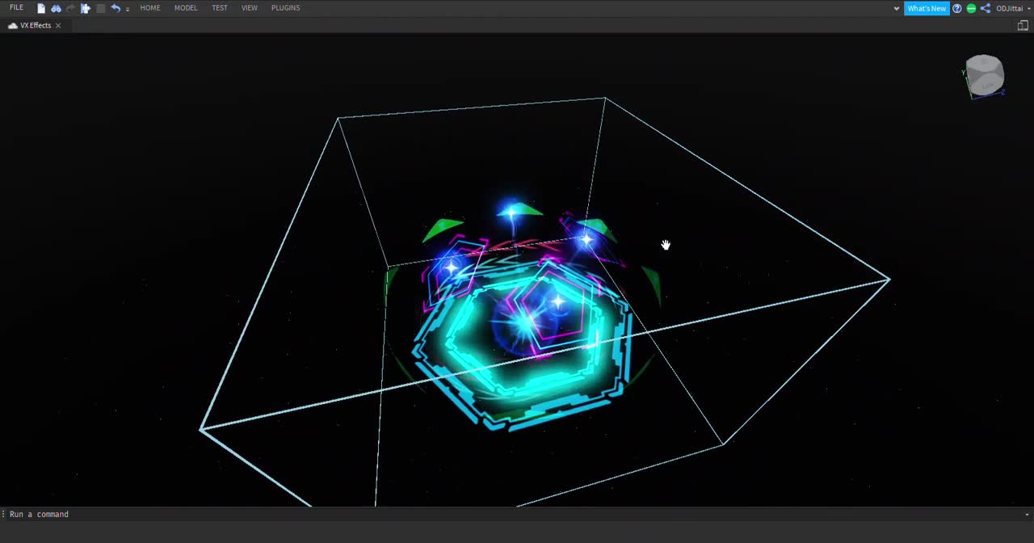Viewport: 1034px width, 543px height.
Task: Open the ODJittai account dropdown
Action: [x=1009, y=8]
